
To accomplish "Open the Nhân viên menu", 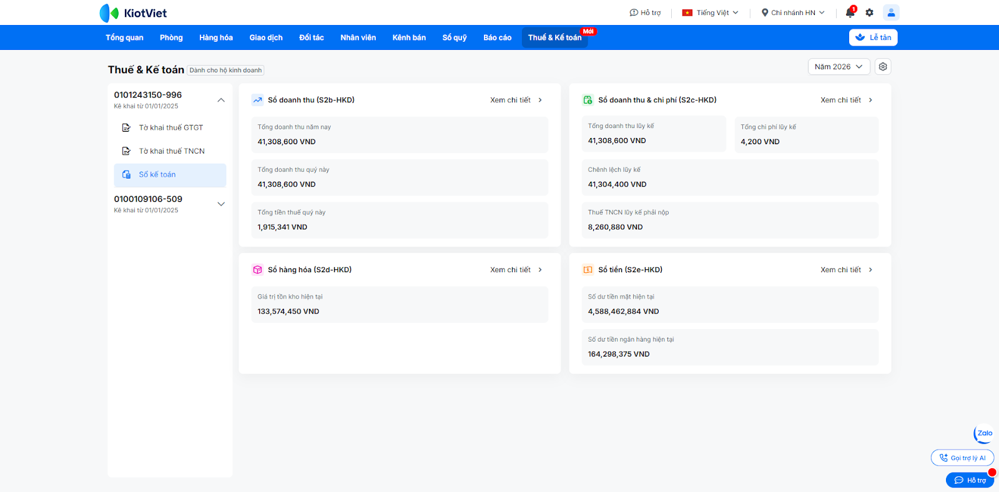I will coord(358,37).
